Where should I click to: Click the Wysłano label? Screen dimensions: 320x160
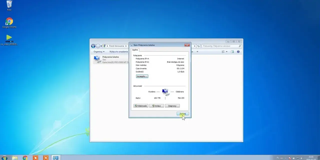pos(152,92)
